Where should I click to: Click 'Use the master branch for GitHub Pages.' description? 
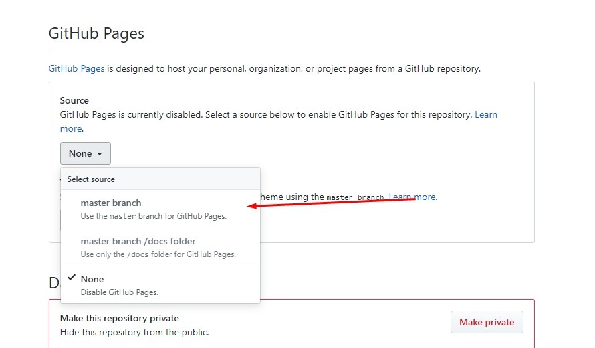point(154,216)
